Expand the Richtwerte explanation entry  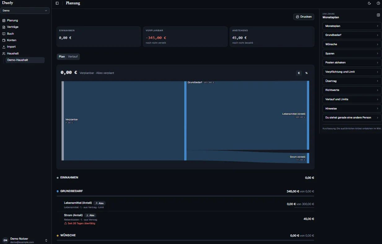click(x=352, y=90)
